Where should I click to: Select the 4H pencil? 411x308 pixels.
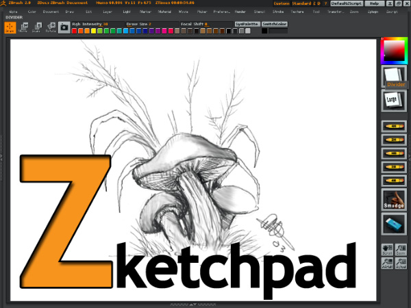(x=394, y=126)
